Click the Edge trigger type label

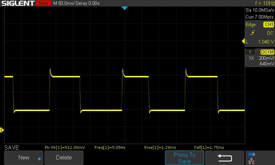click(251, 24)
